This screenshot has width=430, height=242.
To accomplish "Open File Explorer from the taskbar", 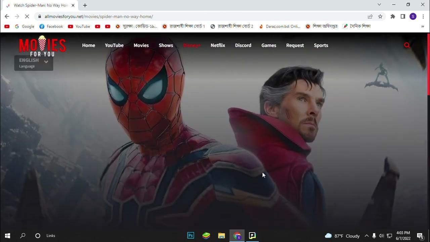I will pos(221,236).
